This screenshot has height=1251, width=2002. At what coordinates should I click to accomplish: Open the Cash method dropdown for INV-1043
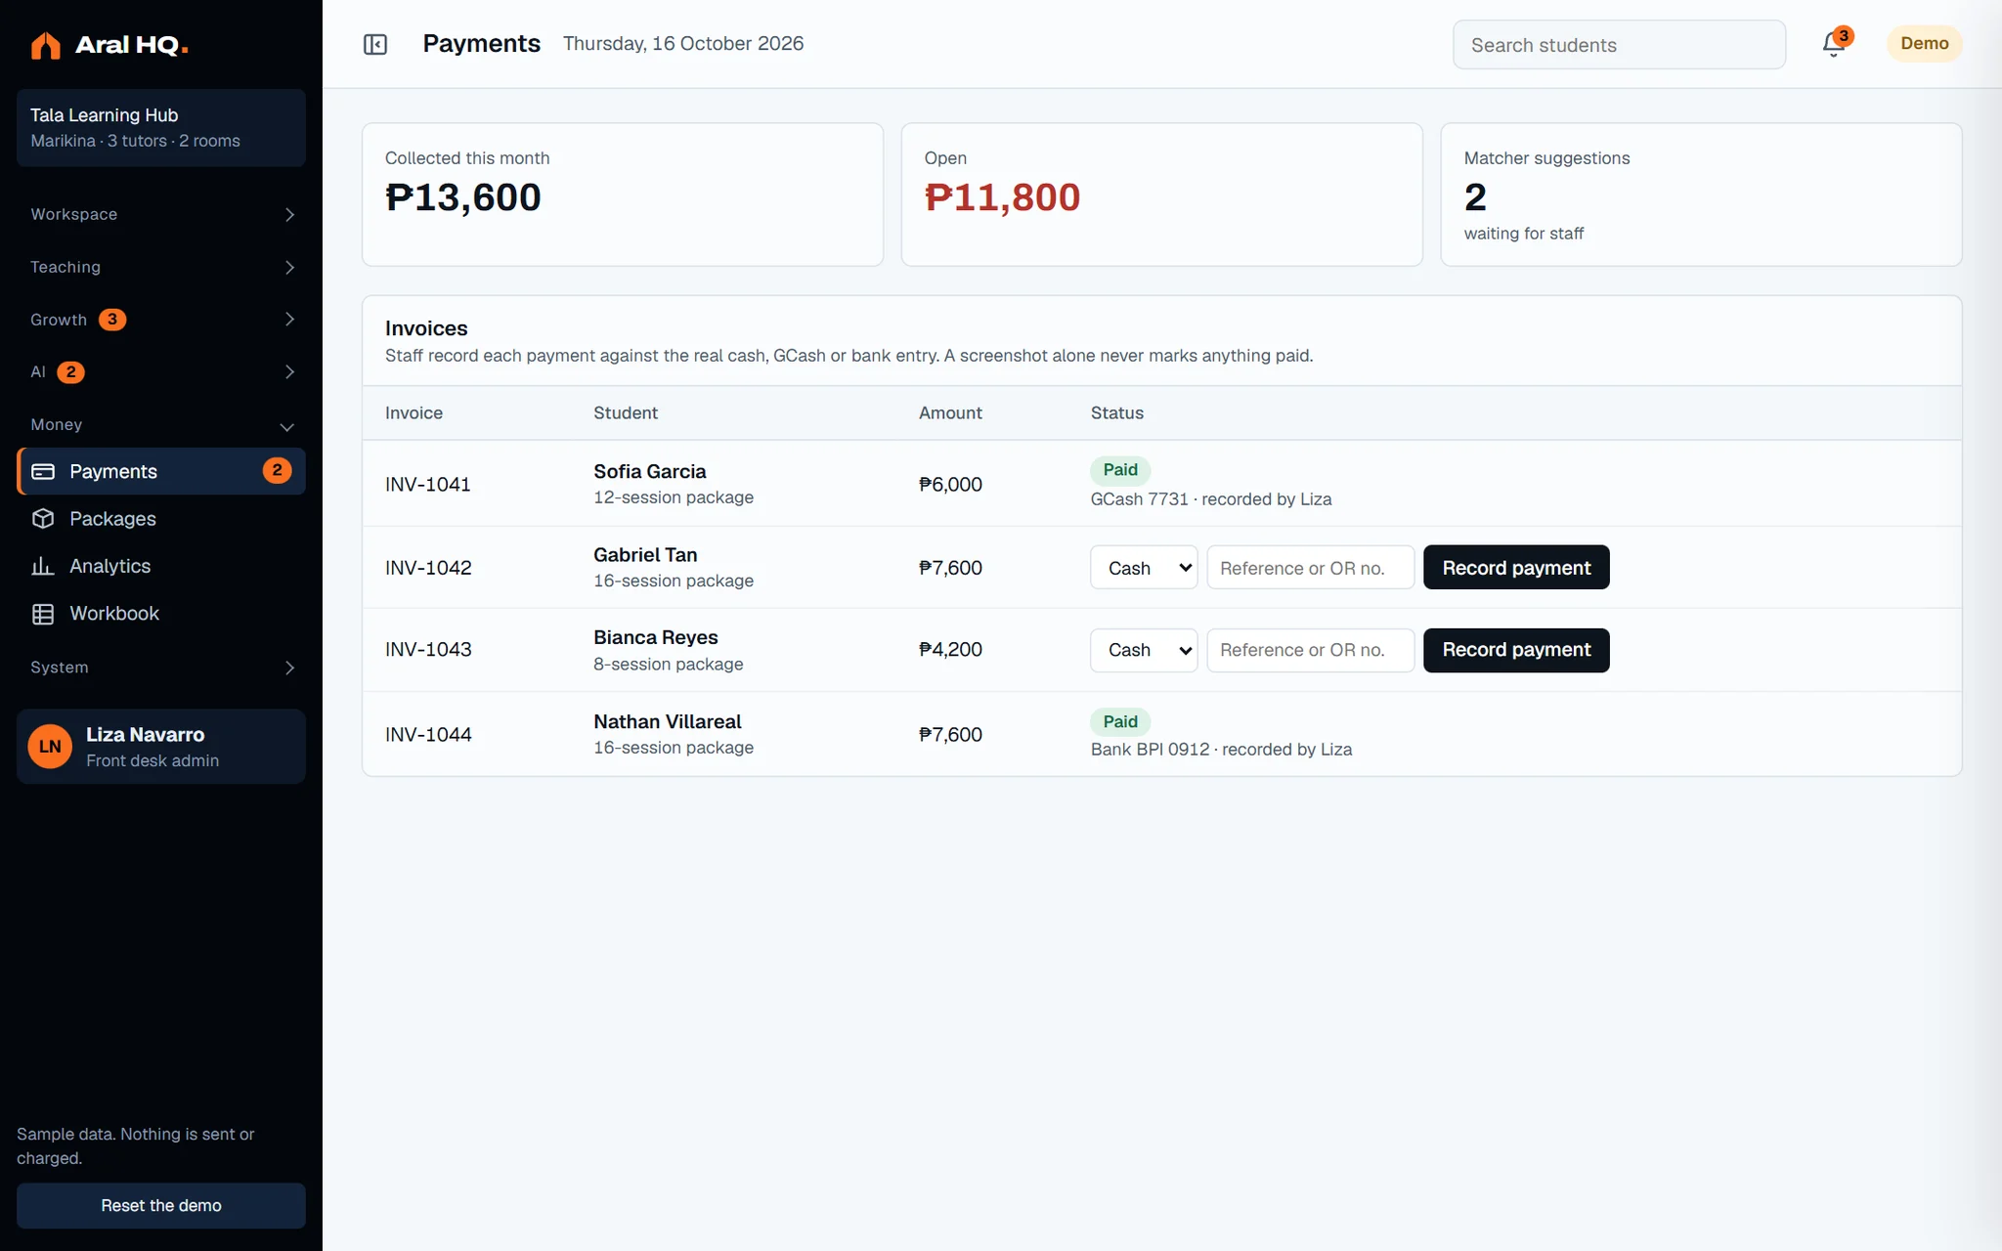click(1144, 650)
